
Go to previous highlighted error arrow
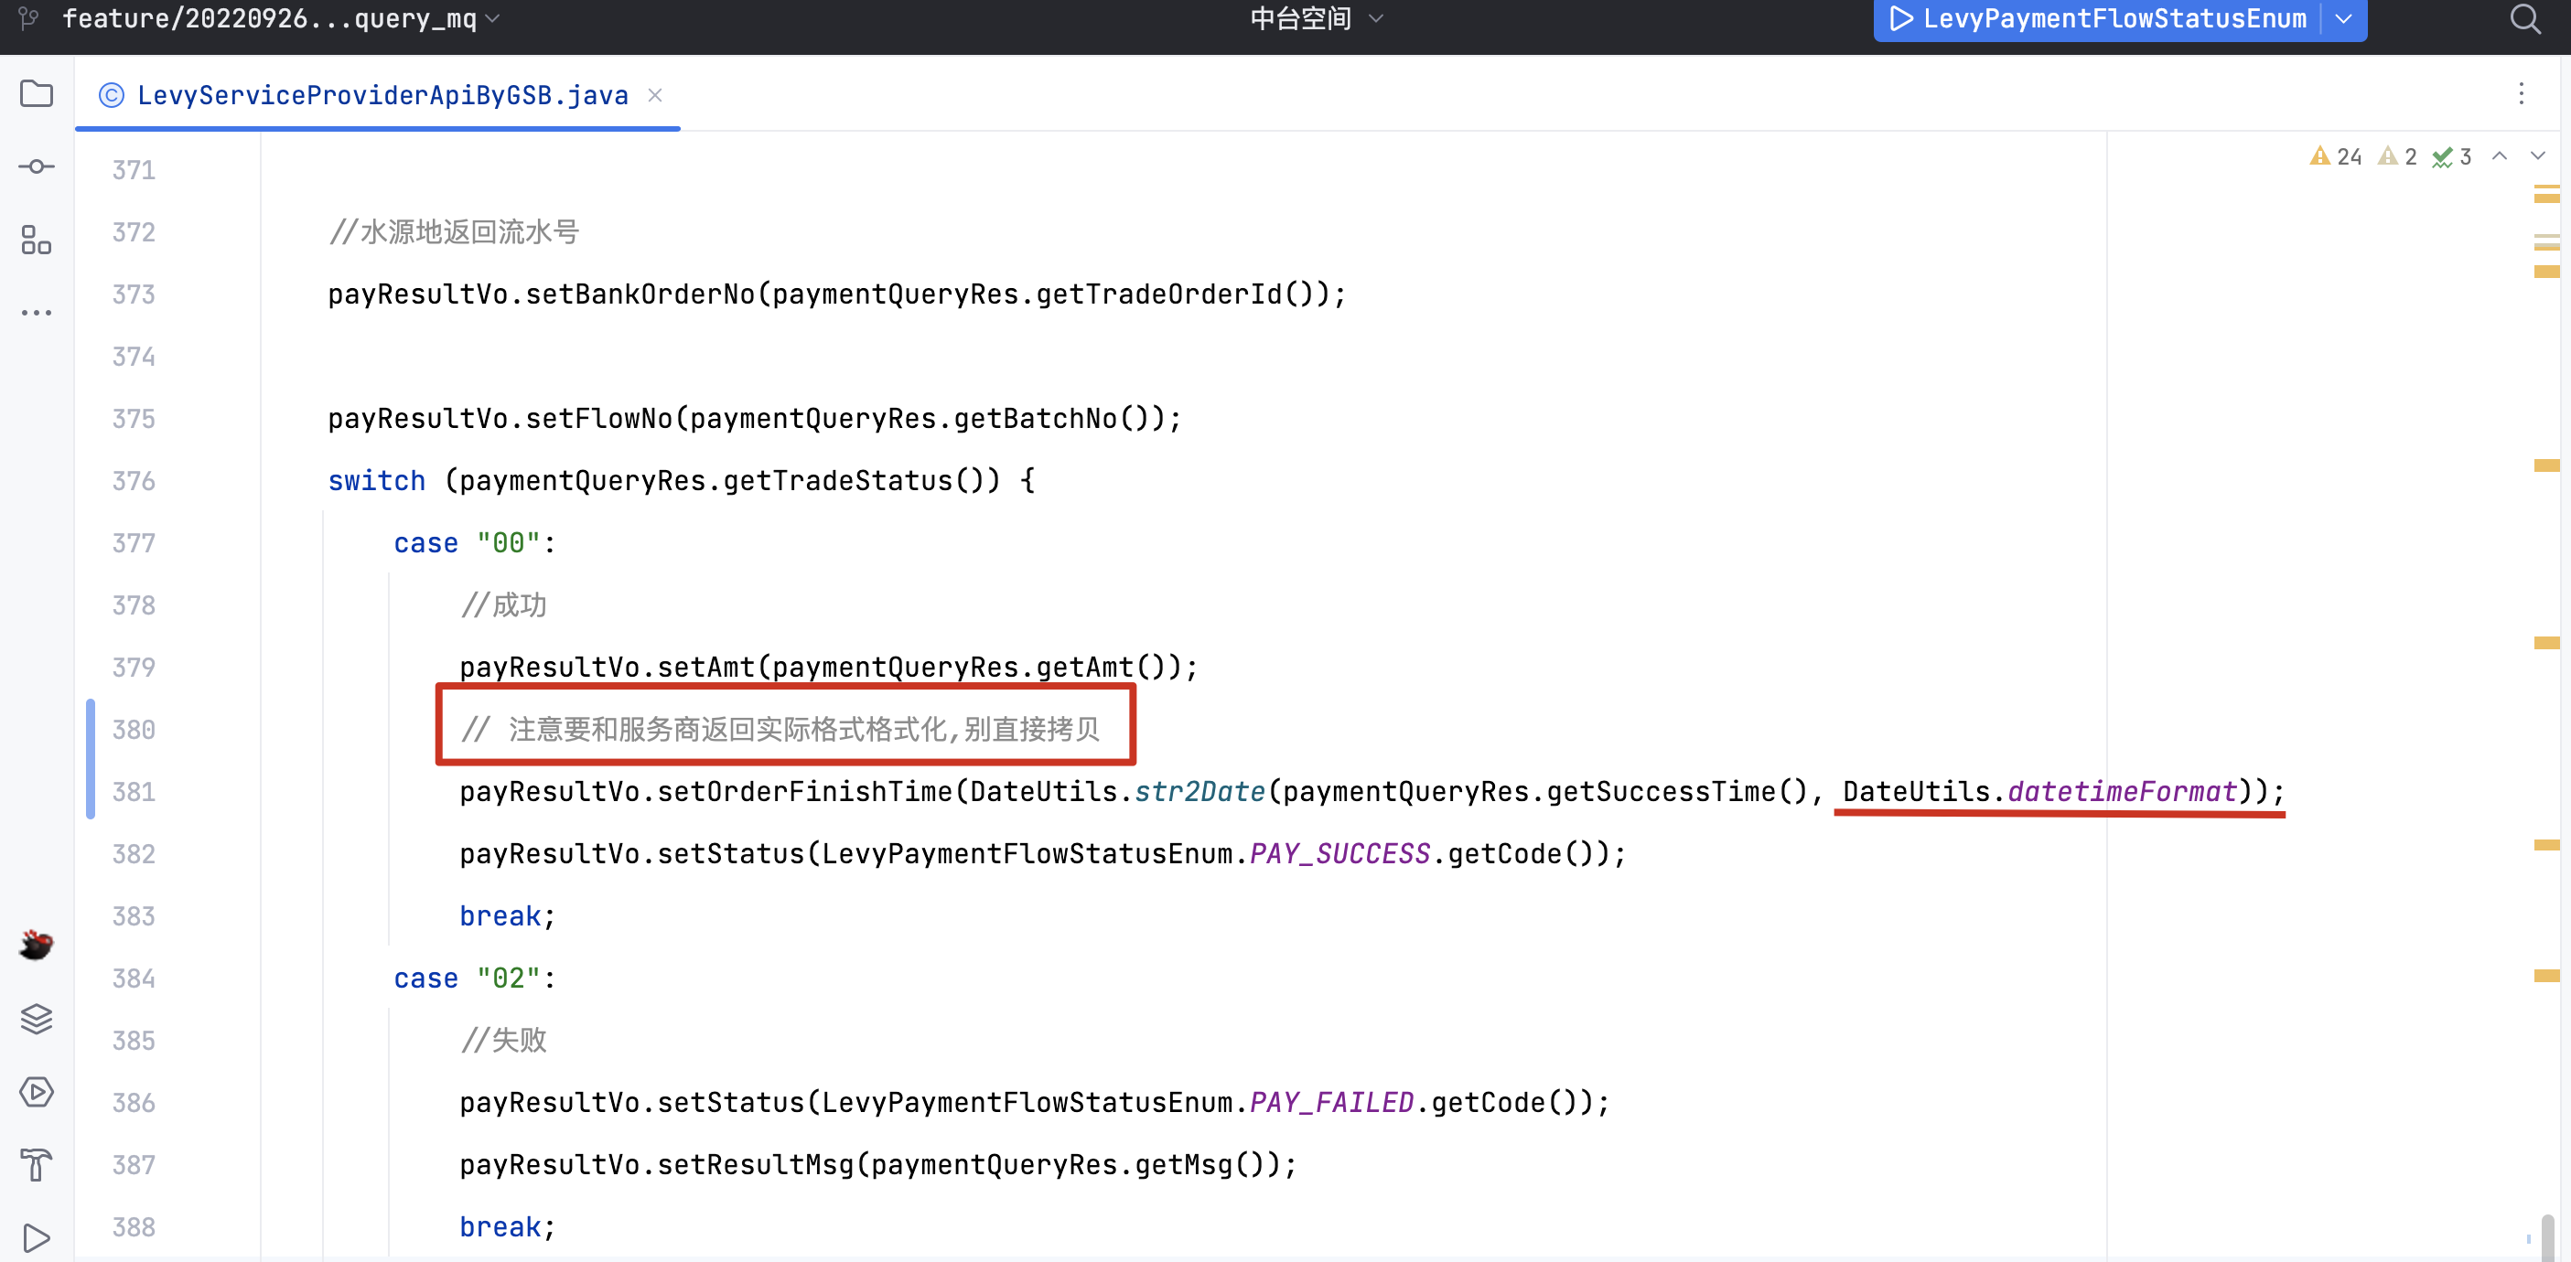tap(2499, 156)
